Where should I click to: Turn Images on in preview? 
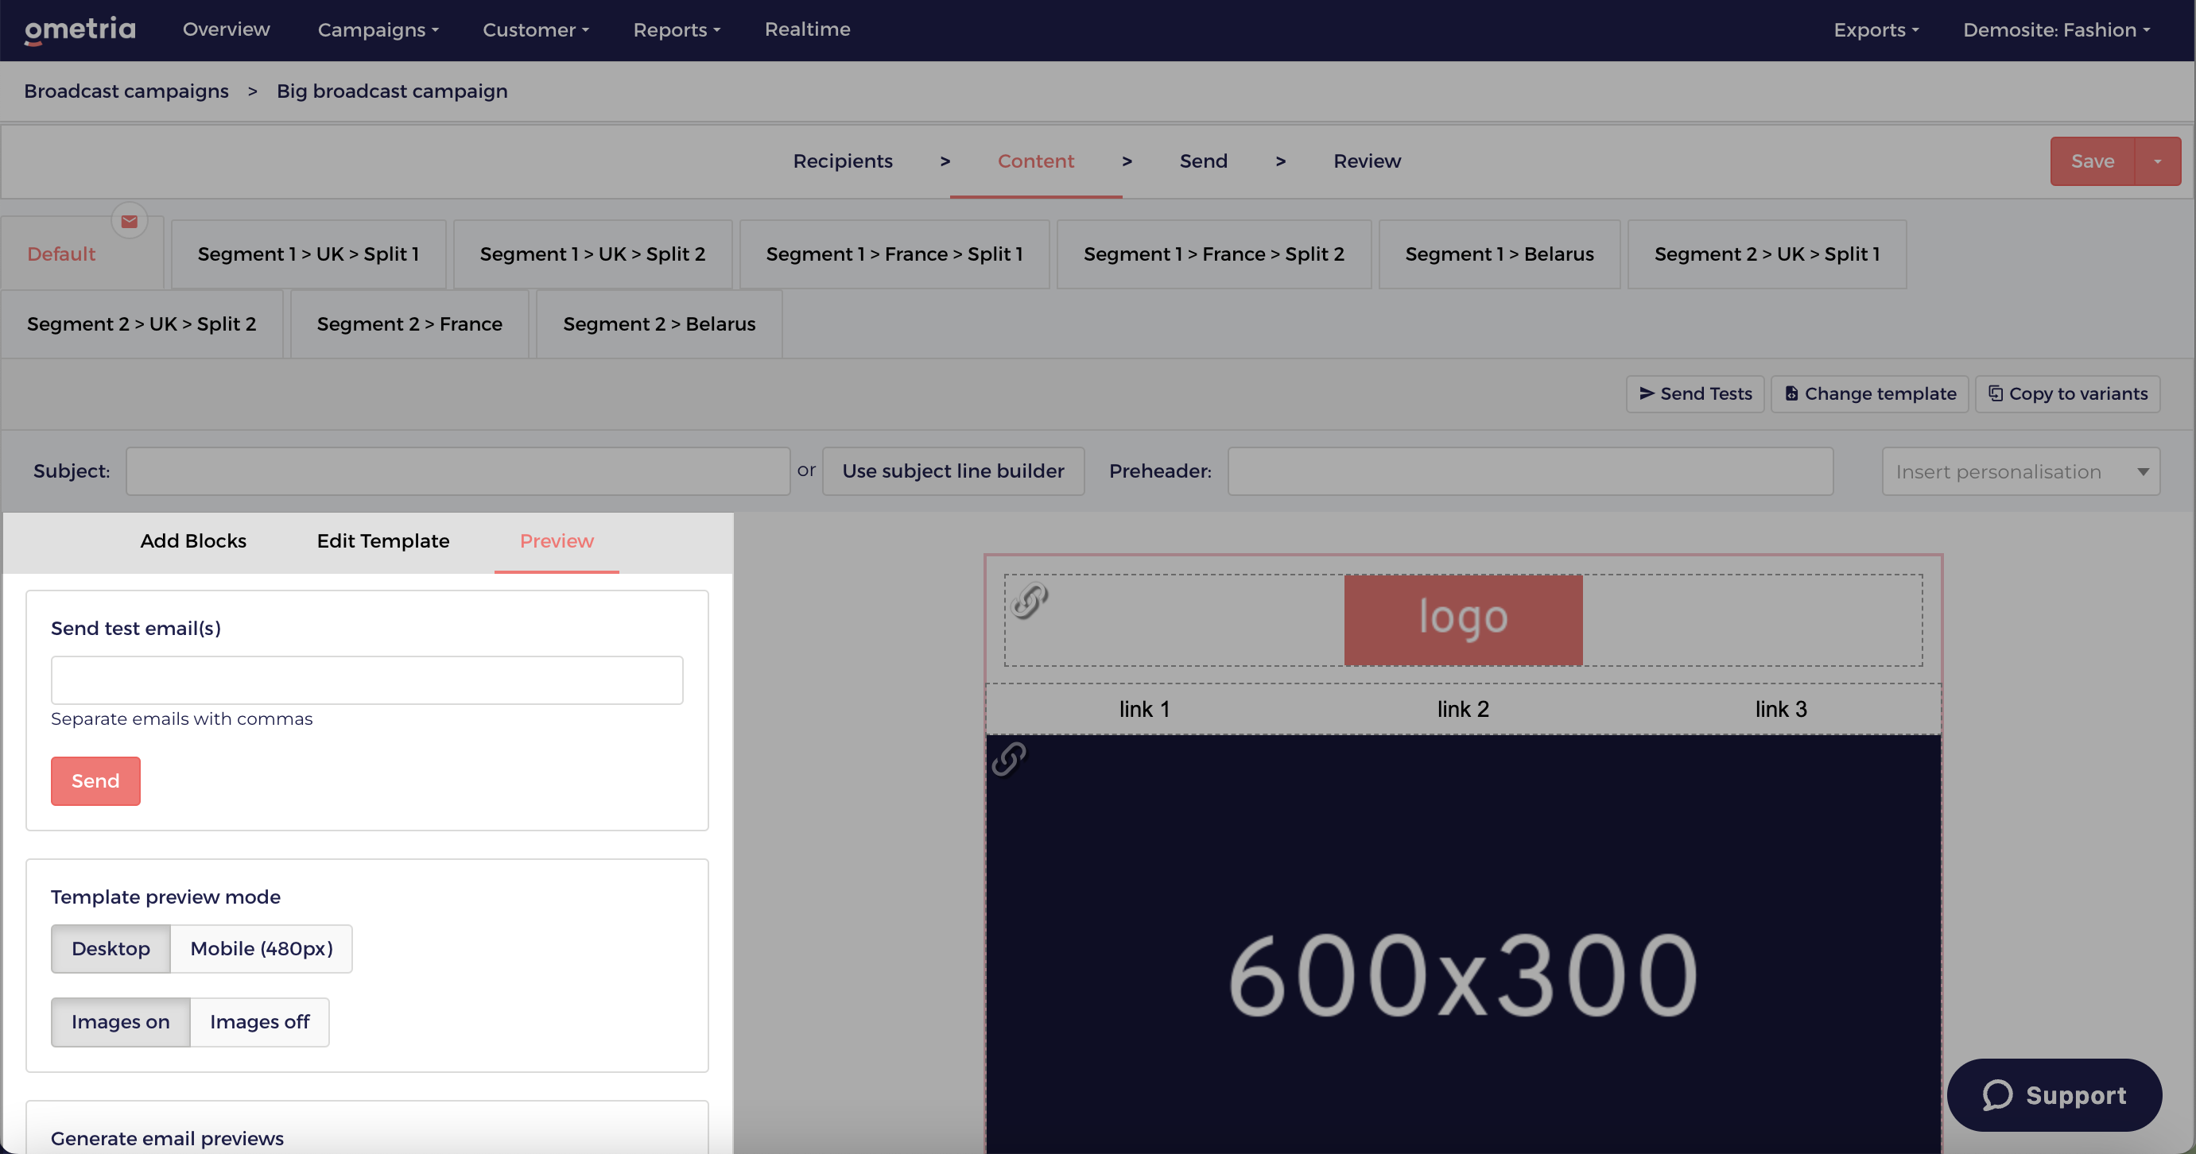click(x=120, y=1022)
